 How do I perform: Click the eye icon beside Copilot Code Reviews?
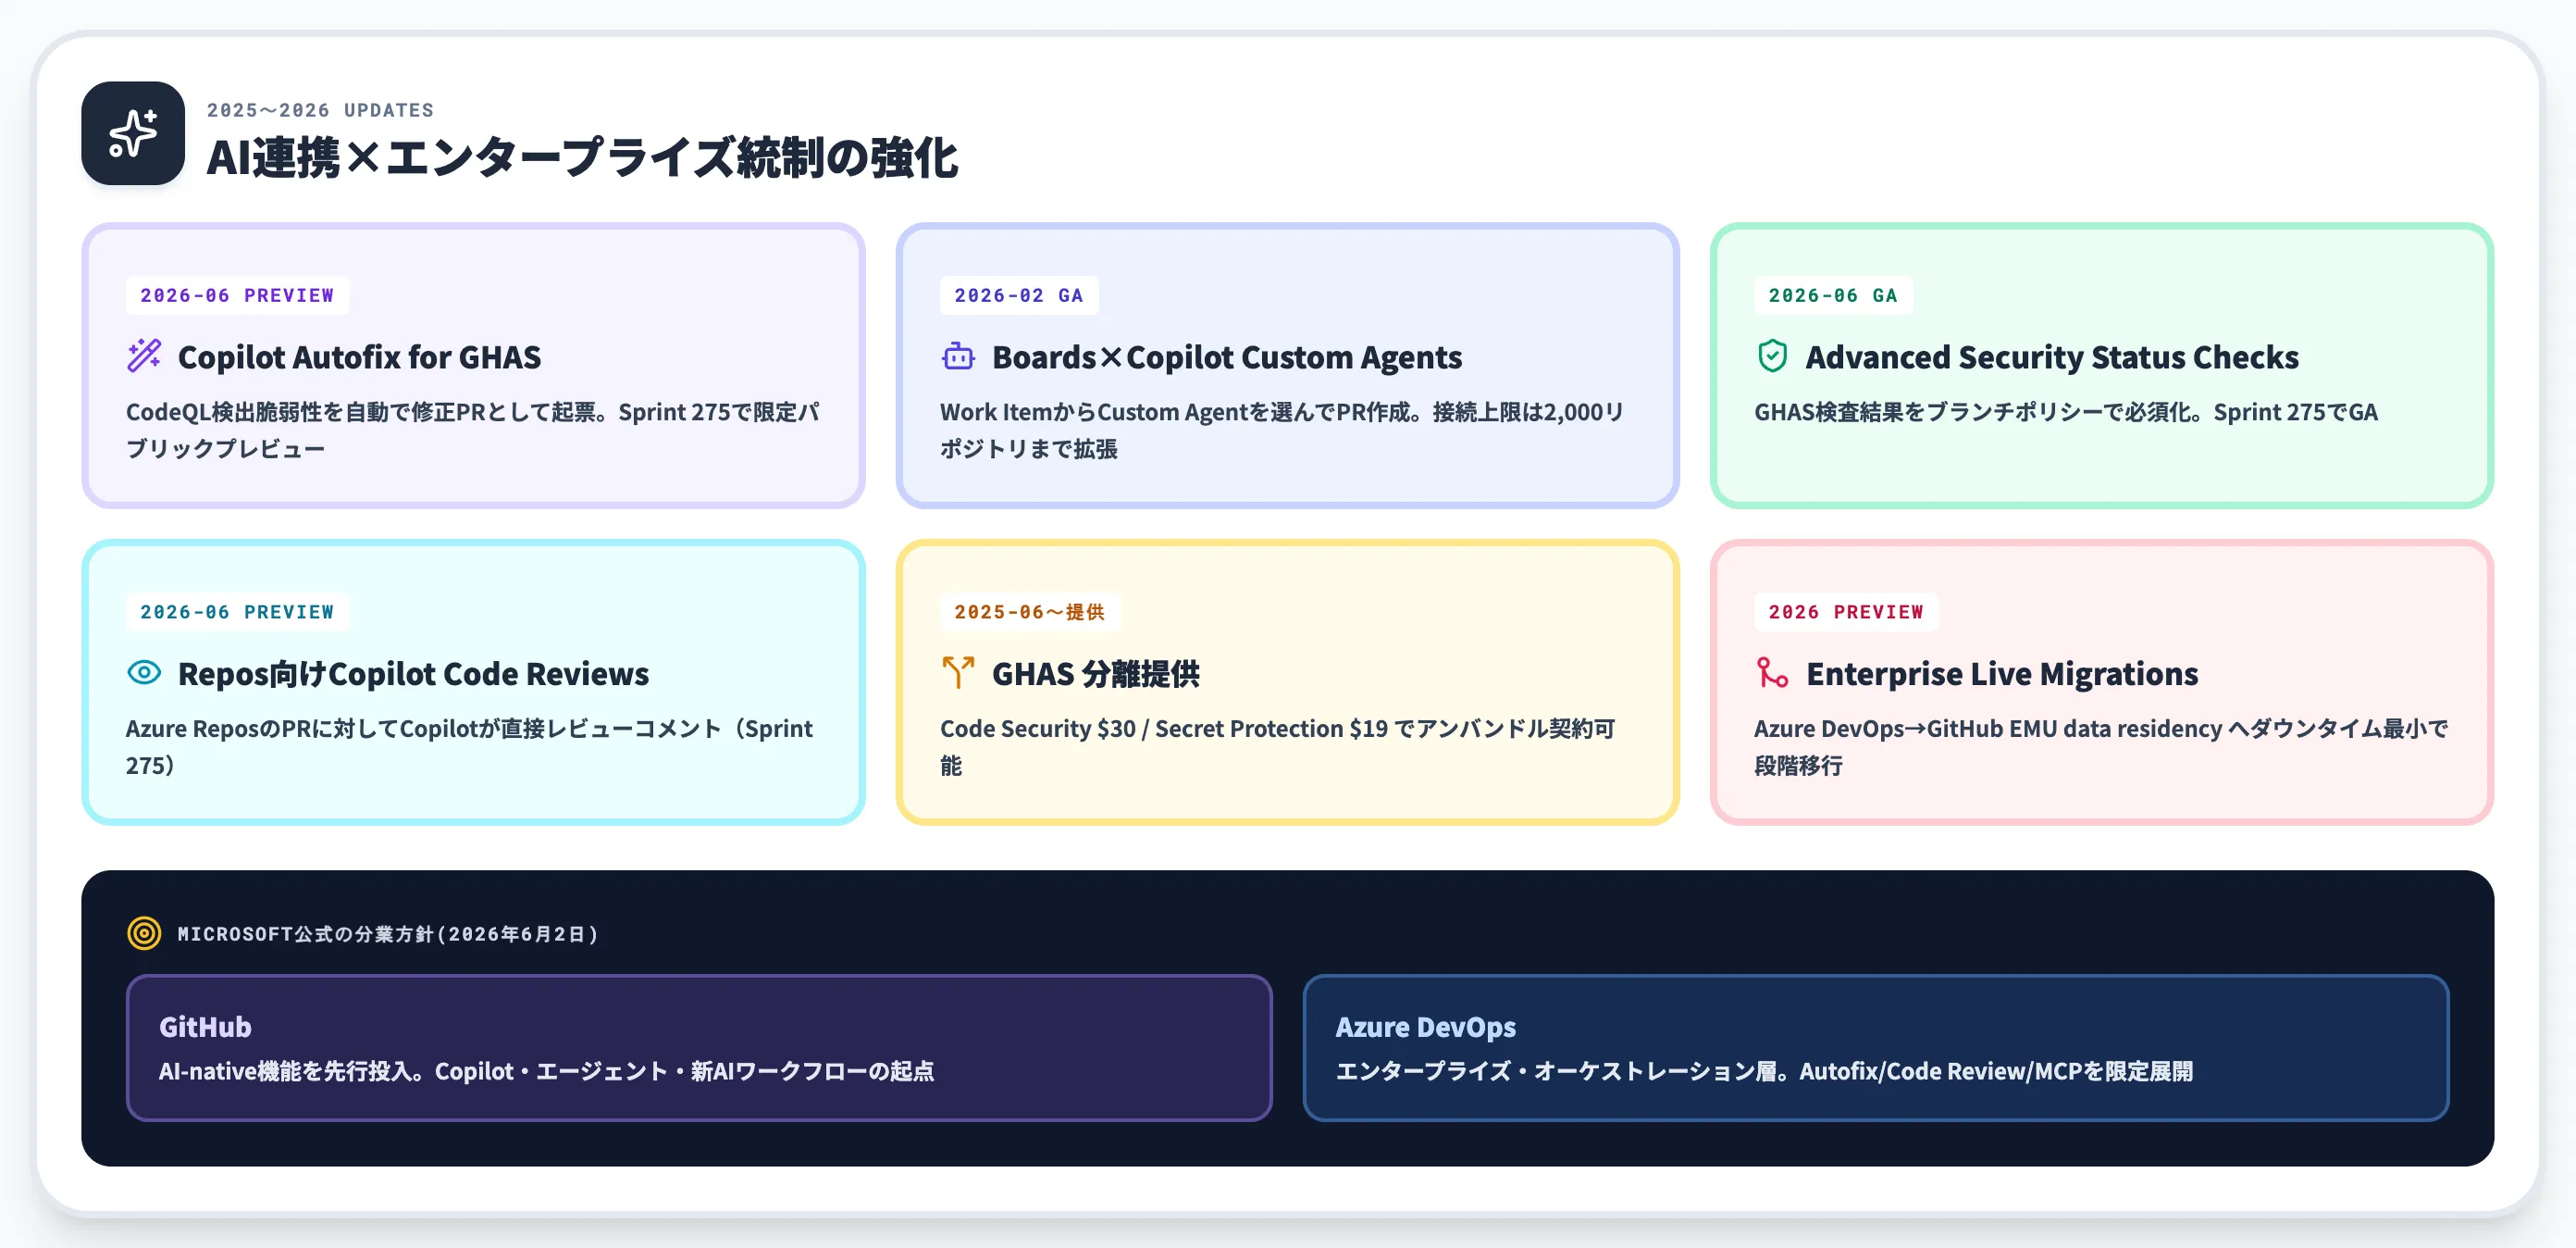point(144,672)
